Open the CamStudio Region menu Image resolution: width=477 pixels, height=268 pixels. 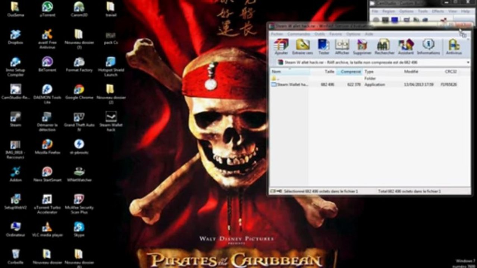[389, 12]
